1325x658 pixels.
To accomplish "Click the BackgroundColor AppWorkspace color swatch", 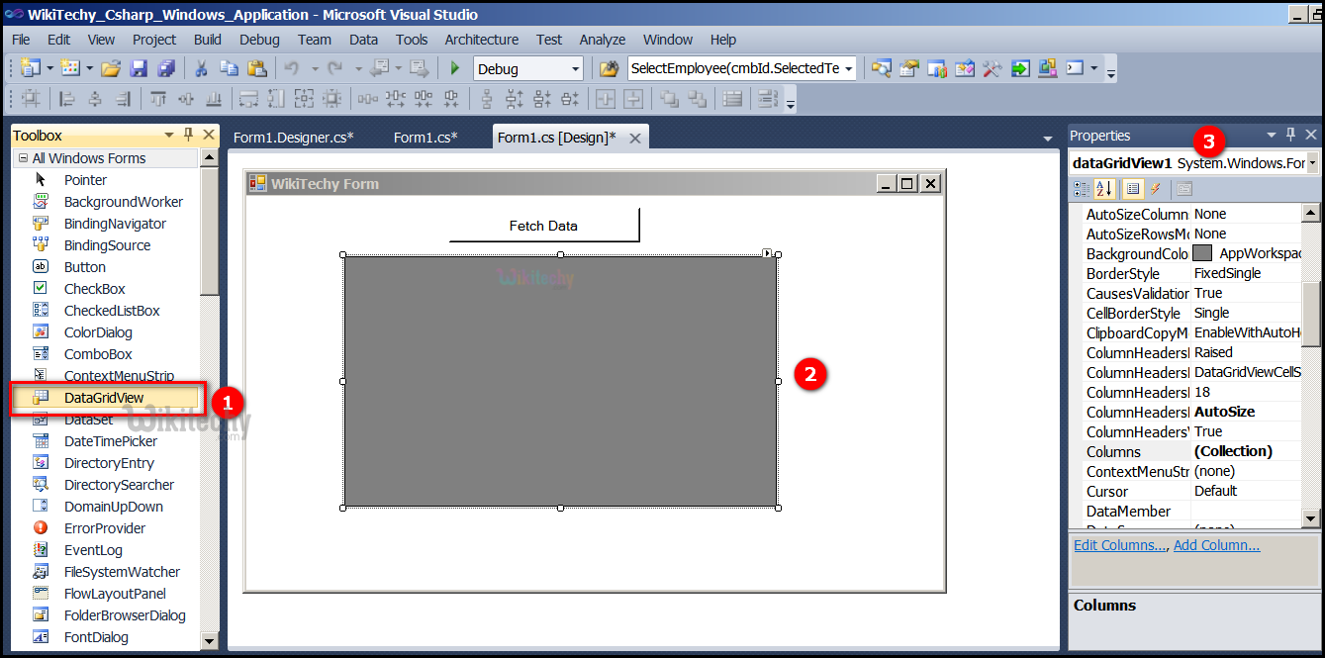I will [1203, 253].
